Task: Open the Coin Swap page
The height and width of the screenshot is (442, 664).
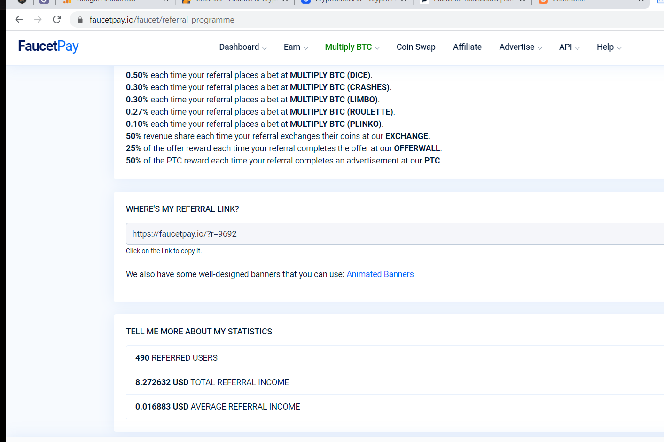Action: coord(416,47)
